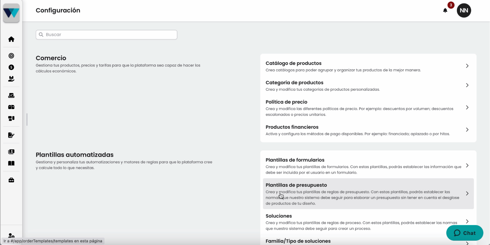This screenshot has width=490, height=245.
Task: Open the target/bullseye sidebar icon
Action: 11,56
